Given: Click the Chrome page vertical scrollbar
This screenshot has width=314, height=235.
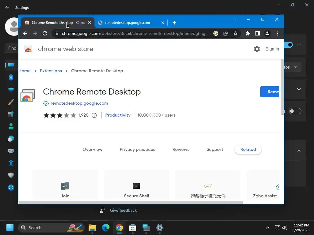Looking at the screenshot, I should 282,87.
